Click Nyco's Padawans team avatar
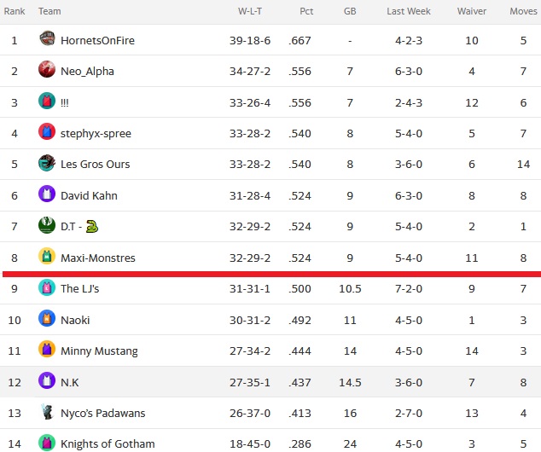The height and width of the screenshot is (452, 541). [47, 411]
